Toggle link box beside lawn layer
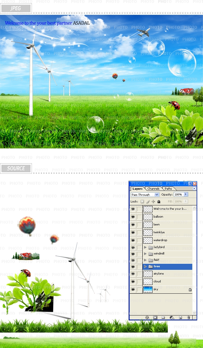Image resolution: width=203 pixels, height=348 pixels. pos(139,225)
